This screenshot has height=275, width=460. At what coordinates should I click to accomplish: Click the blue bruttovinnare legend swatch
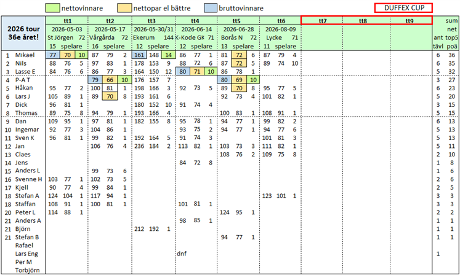(x=211, y=8)
